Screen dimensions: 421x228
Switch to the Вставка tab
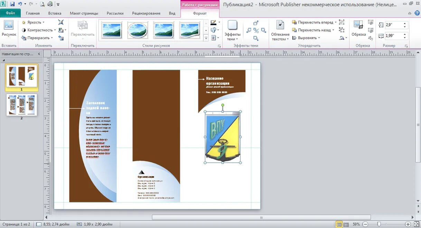(x=55, y=13)
